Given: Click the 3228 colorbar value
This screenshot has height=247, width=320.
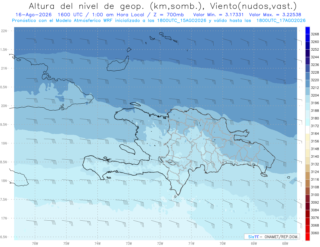Looking at the screenshot, I should pyautogui.click(x=315, y=72).
